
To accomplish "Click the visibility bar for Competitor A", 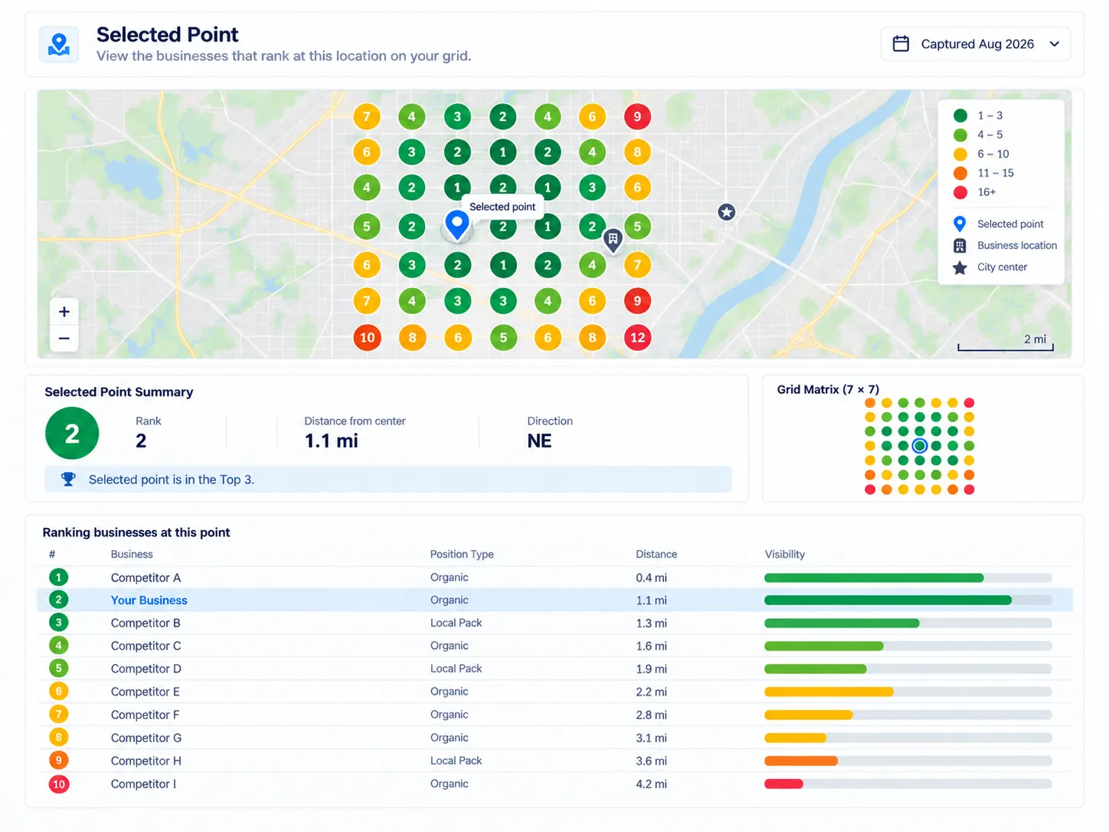I will (x=908, y=578).
